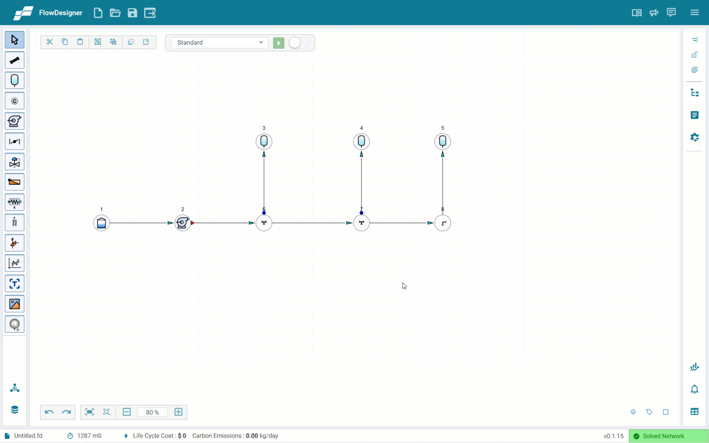The image size is (709, 443).
Task: Toggle the layers icon at bottom right
Action: coord(633,412)
